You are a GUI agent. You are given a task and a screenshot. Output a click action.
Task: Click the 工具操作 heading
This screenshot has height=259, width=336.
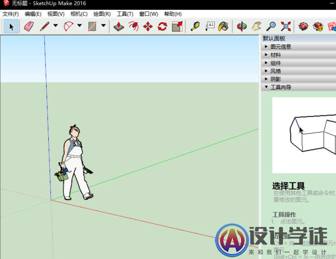(284, 215)
